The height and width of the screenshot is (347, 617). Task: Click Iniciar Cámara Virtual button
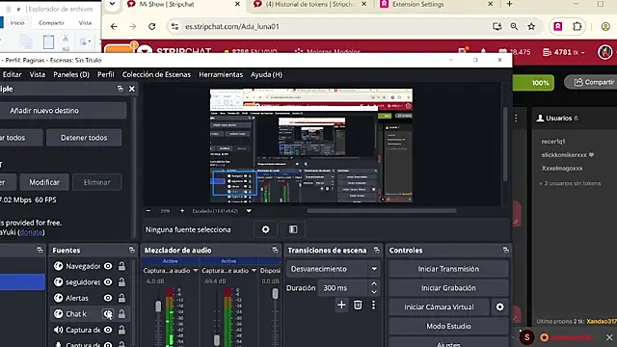pyautogui.click(x=439, y=307)
